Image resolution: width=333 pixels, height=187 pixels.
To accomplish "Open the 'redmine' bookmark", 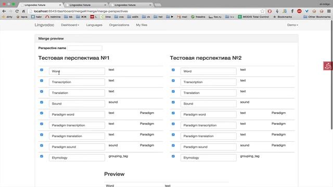I will pyautogui.click(x=53, y=17).
